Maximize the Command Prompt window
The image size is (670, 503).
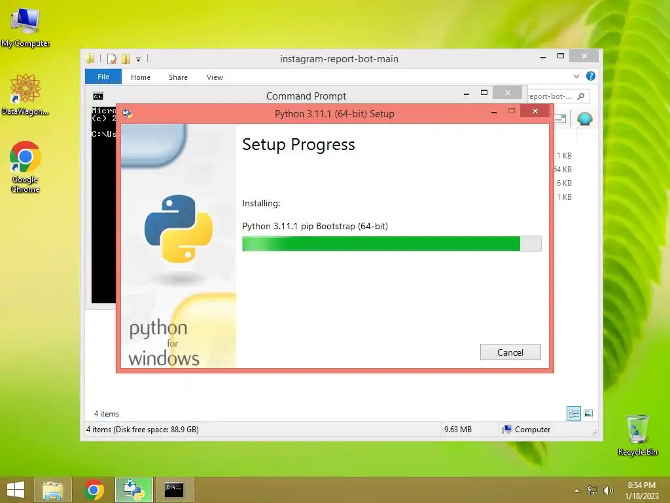click(x=484, y=92)
